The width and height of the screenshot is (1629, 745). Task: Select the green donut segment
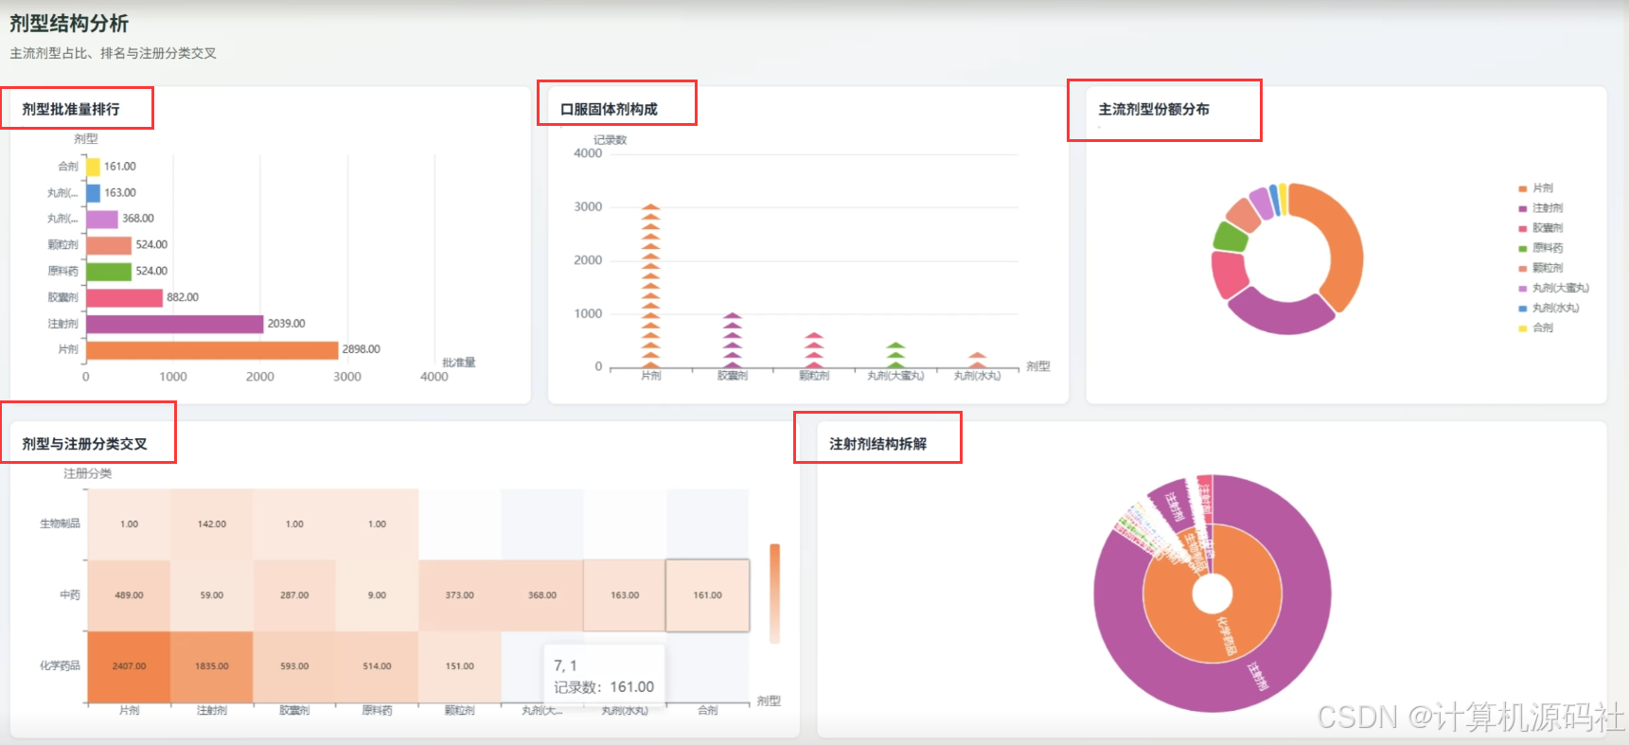point(1231,236)
